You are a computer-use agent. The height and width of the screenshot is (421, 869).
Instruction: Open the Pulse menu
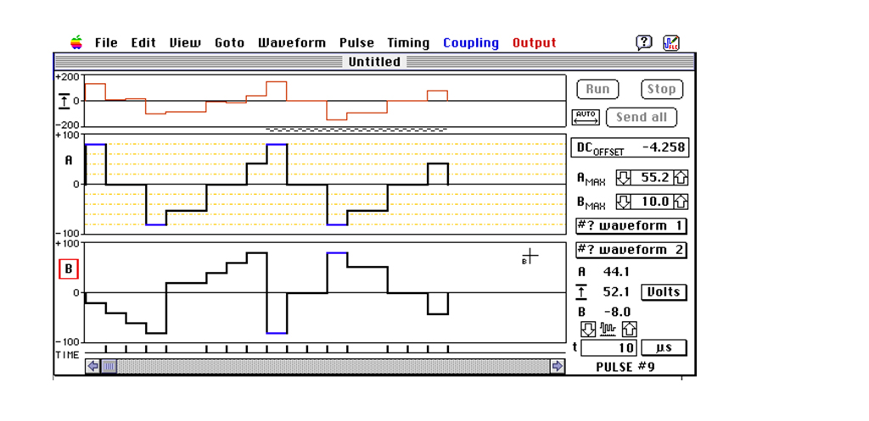click(356, 42)
